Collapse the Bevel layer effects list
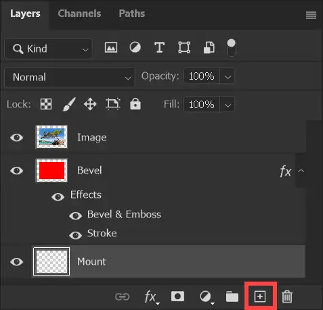Screen dimensions: 323x310 coord(301,171)
